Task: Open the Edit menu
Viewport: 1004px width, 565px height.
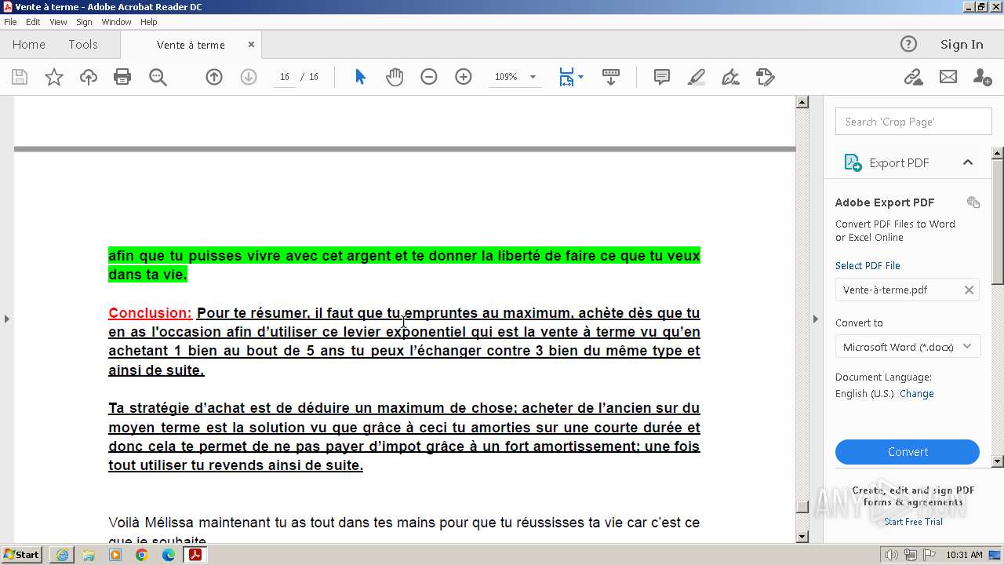Action: pyautogui.click(x=33, y=22)
